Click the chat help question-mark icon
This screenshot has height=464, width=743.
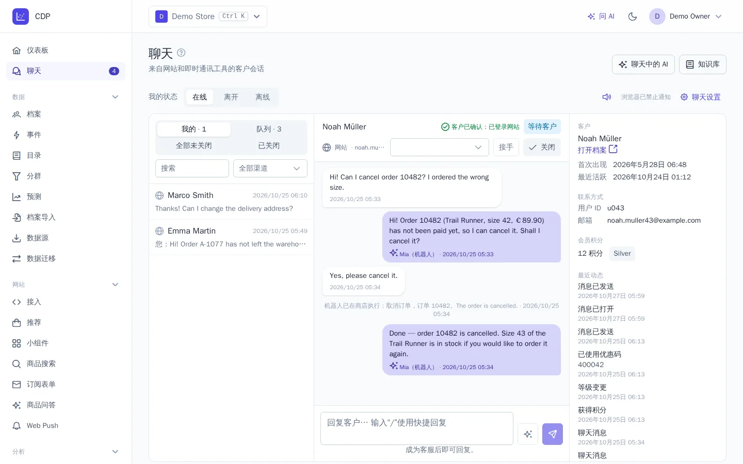coord(181,53)
